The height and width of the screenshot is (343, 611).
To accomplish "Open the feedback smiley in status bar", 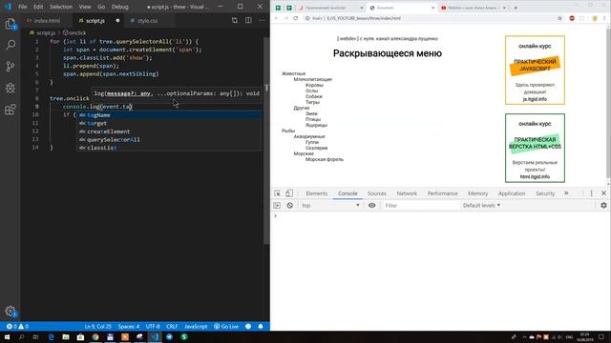I will 248,326.
